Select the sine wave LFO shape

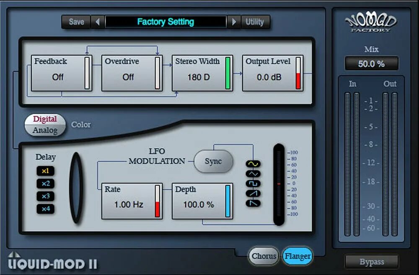(x=253, y=164)
